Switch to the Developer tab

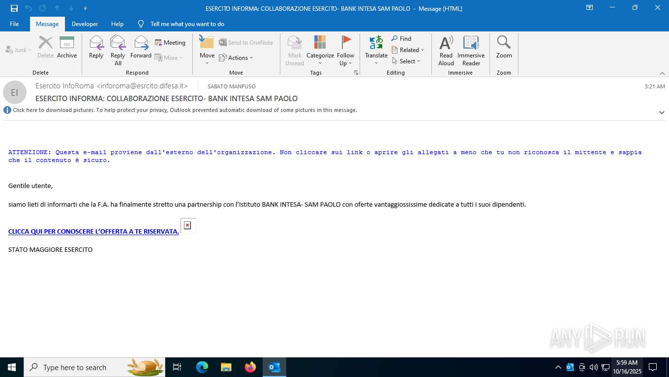pyautogui.click(x=85, y=24)
